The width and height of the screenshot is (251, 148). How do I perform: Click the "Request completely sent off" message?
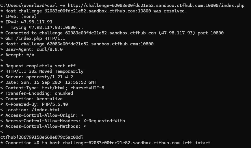[x=40, y=66]
